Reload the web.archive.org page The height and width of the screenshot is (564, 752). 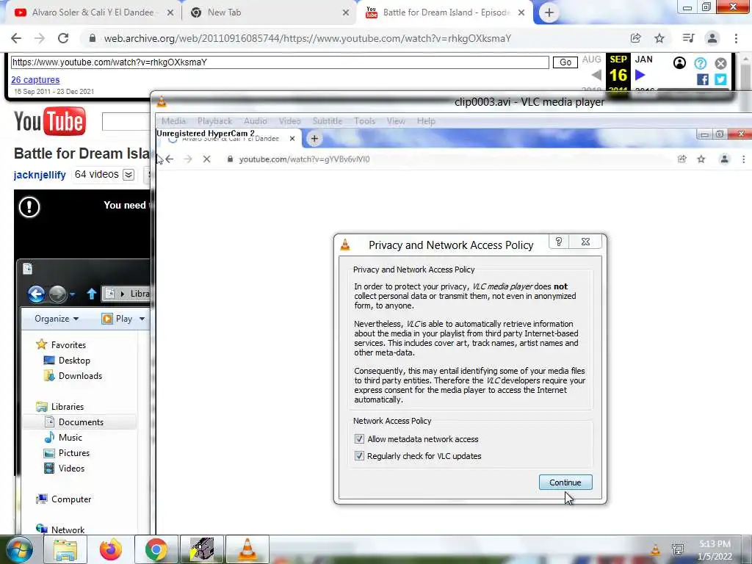[63, 38]
